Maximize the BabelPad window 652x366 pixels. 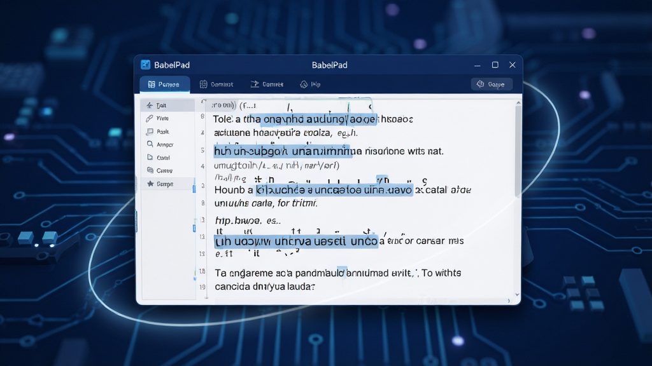495,65
